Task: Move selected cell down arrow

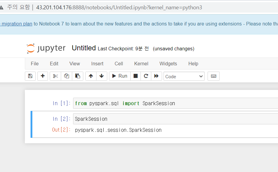Action: [102, 76]
